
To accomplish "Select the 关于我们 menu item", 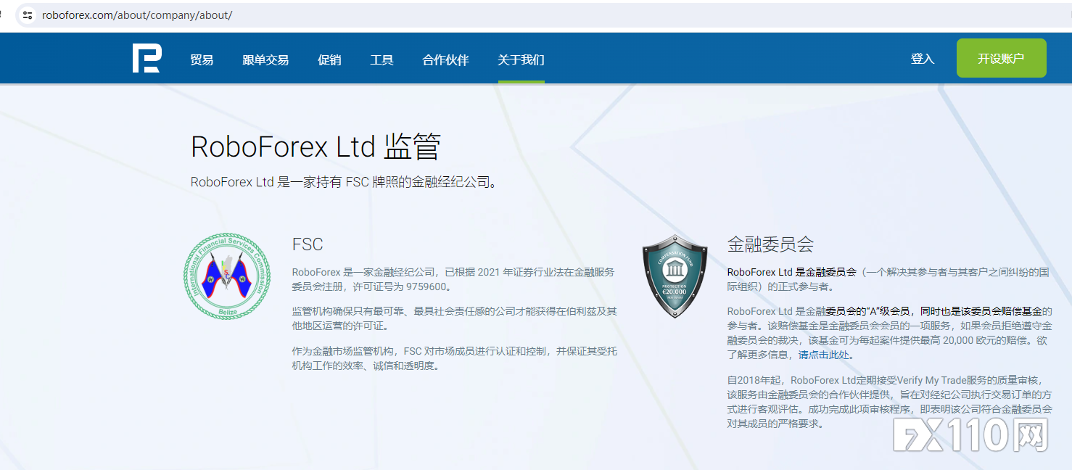I will (x=521, y=60).
